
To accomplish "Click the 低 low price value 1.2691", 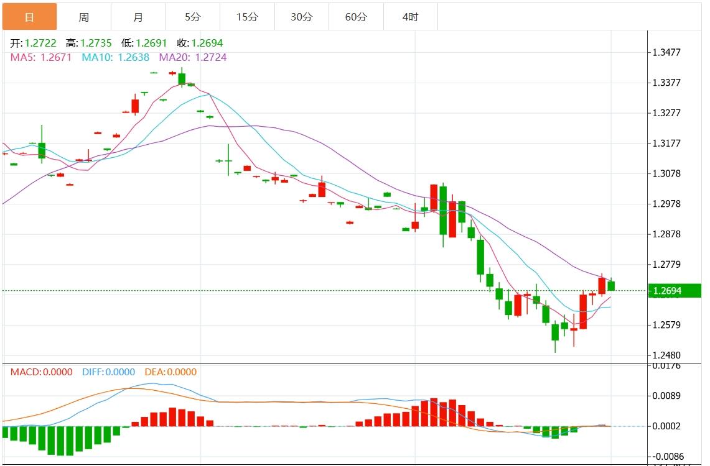I will pyautogui.click(x=151, y=43).
